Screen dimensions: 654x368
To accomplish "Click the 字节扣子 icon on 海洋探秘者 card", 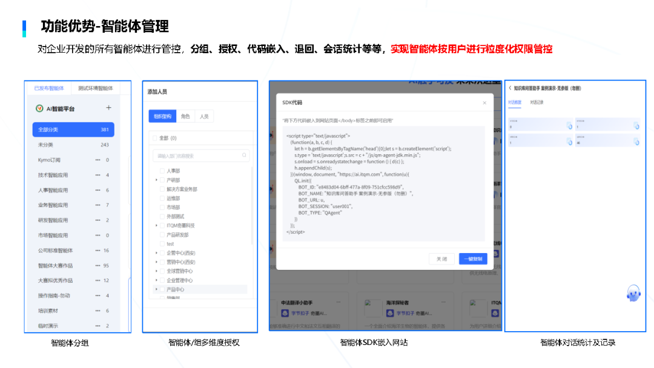I will [x=390, y=313].
